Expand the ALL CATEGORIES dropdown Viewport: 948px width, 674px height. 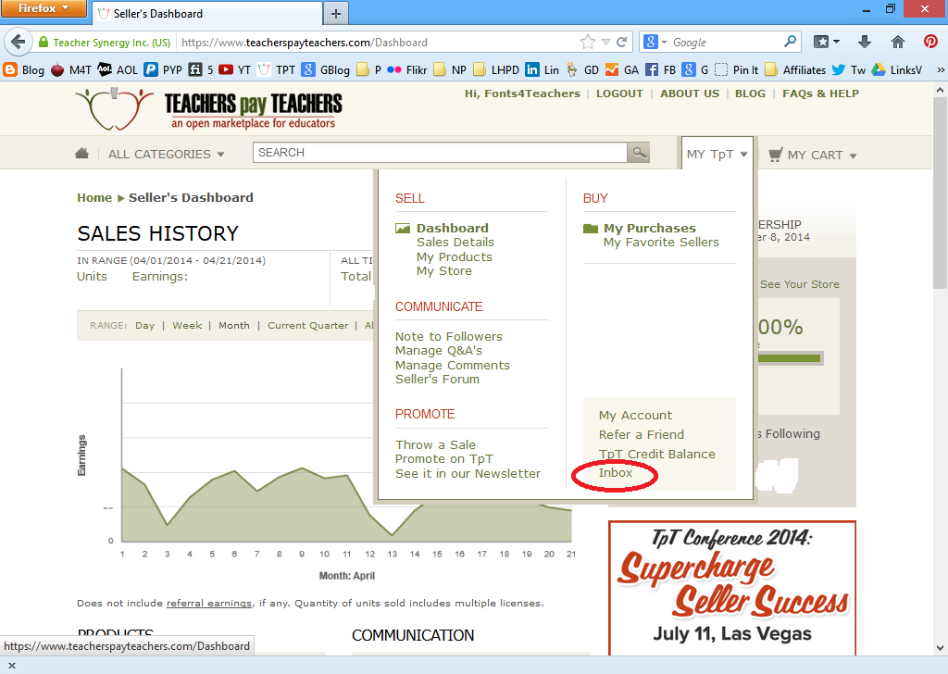pyautogui.click(x=167, y=154)
